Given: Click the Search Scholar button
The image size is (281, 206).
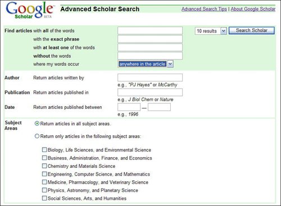Looking at the screenshot, I should (252, 30).
